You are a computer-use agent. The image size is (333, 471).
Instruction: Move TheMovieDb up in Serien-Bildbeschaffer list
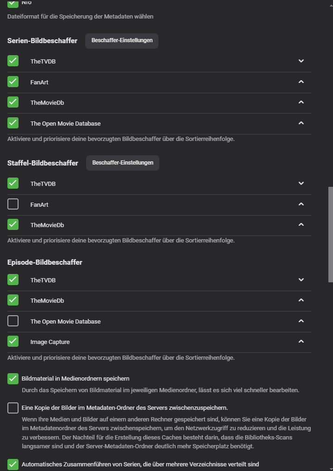click(301, 102)
